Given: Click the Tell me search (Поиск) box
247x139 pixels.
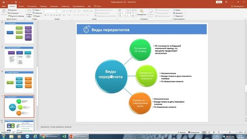Looking at the screenshot, I should [98, 6].
